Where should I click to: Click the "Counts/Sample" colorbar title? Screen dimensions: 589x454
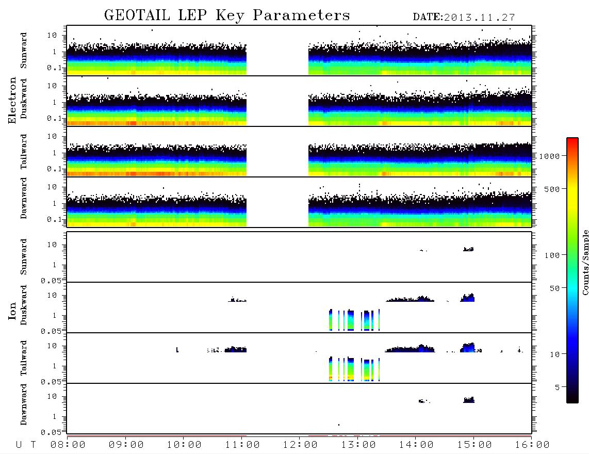point(585,262)
